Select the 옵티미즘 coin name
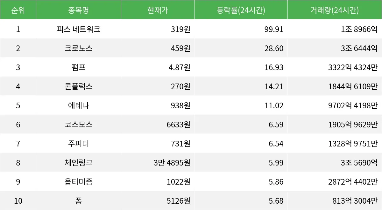Viewport: 382px width, 210px height. [x=78, y=182]
